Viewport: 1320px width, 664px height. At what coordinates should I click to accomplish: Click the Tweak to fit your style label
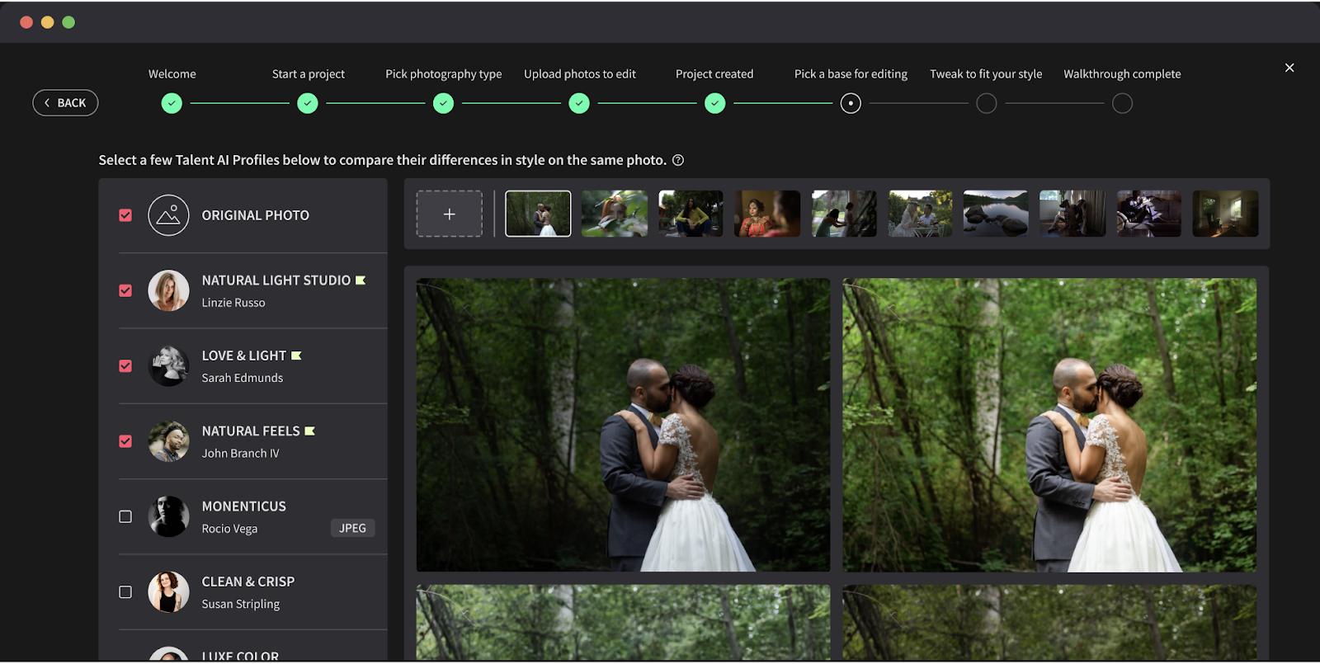(x=986, y=74)
